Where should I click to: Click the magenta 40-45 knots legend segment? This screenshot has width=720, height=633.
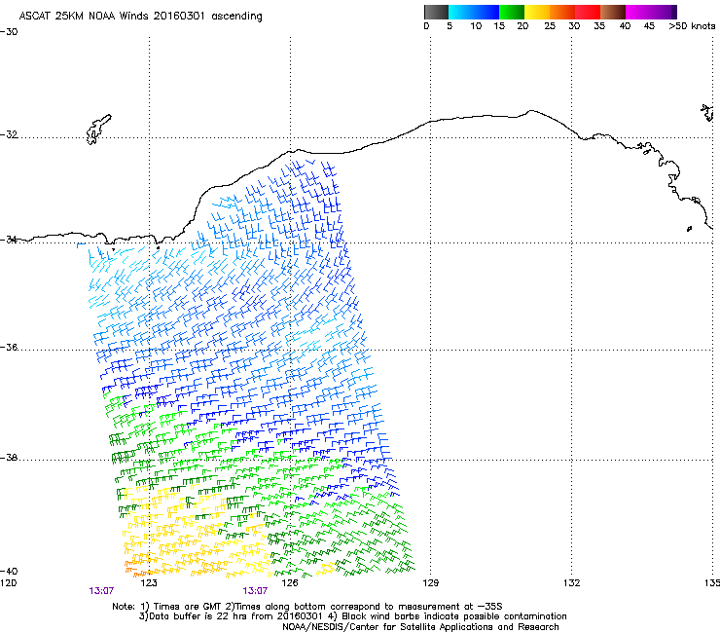(x=638, y=12)
